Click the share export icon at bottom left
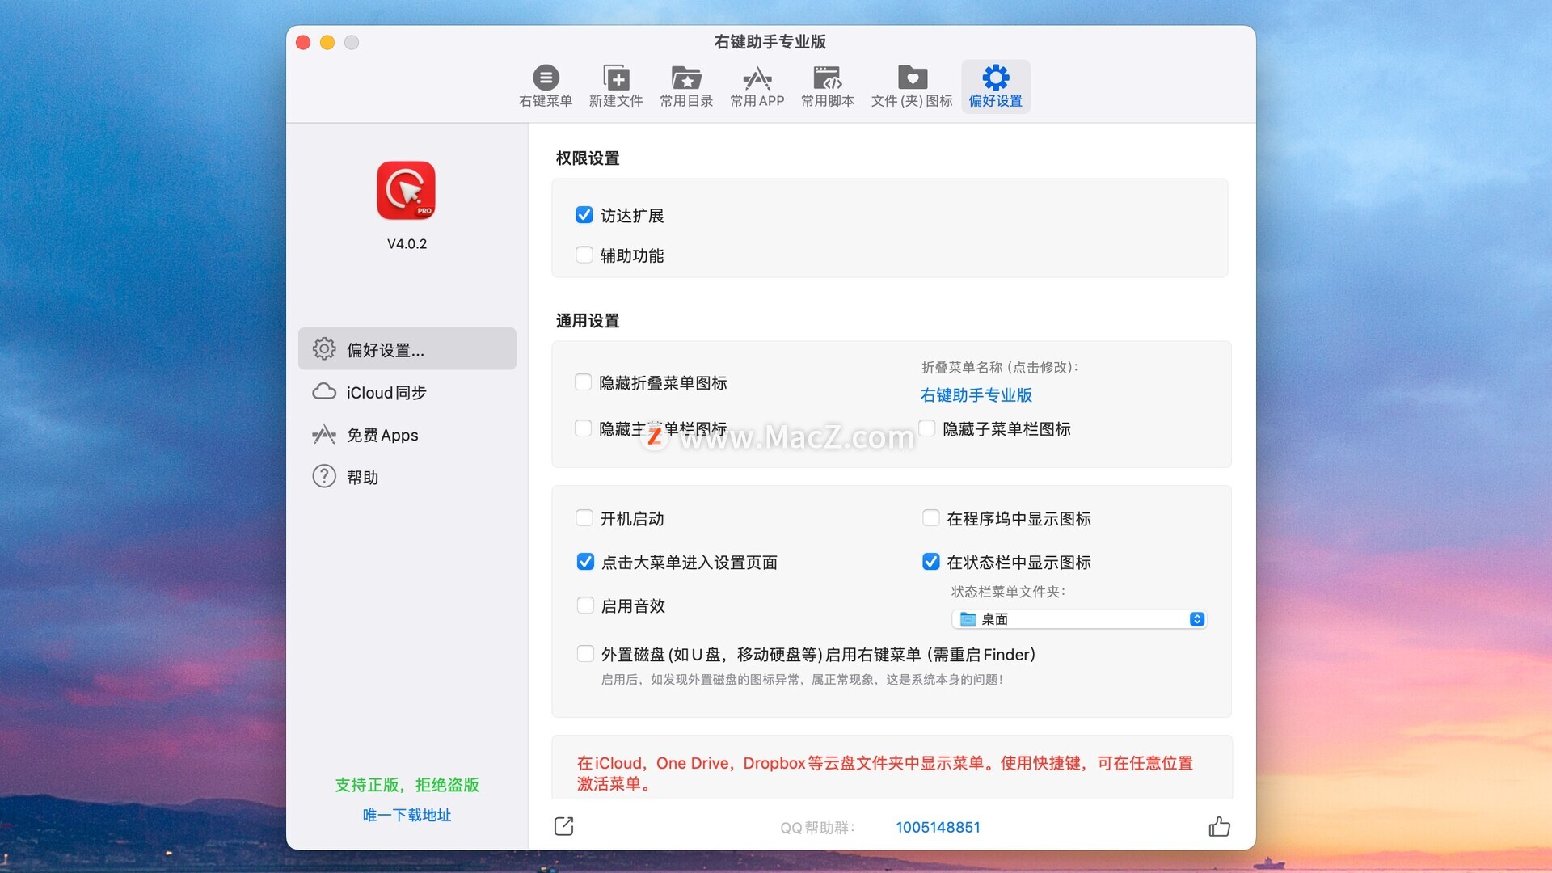Screen dimensions: 1552x873 point(564,826)
